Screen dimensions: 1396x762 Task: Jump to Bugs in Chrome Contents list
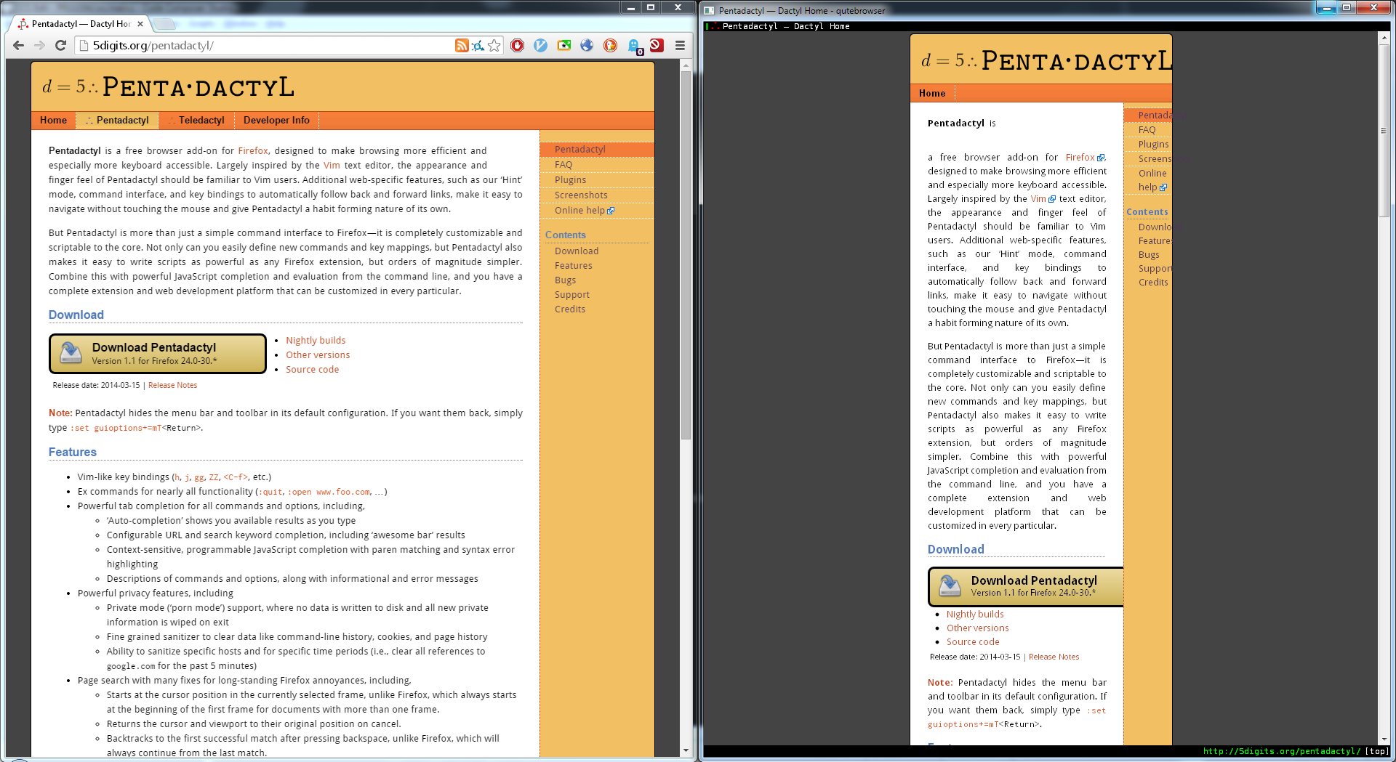[x=565, y=280]
